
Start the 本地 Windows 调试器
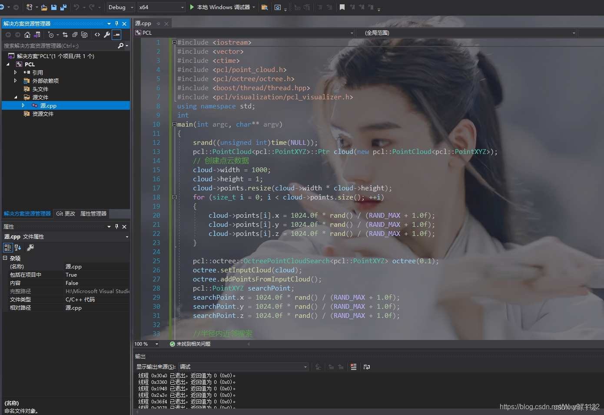[219, 7]
